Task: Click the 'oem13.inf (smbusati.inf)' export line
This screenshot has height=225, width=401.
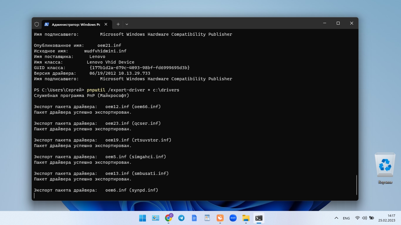Action: (x=101, y=173)
